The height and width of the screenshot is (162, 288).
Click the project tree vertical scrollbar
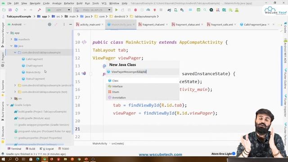click(x=73, y=81)
